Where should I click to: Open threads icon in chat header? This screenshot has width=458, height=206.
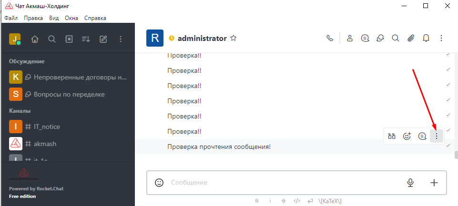pos(365,38)
